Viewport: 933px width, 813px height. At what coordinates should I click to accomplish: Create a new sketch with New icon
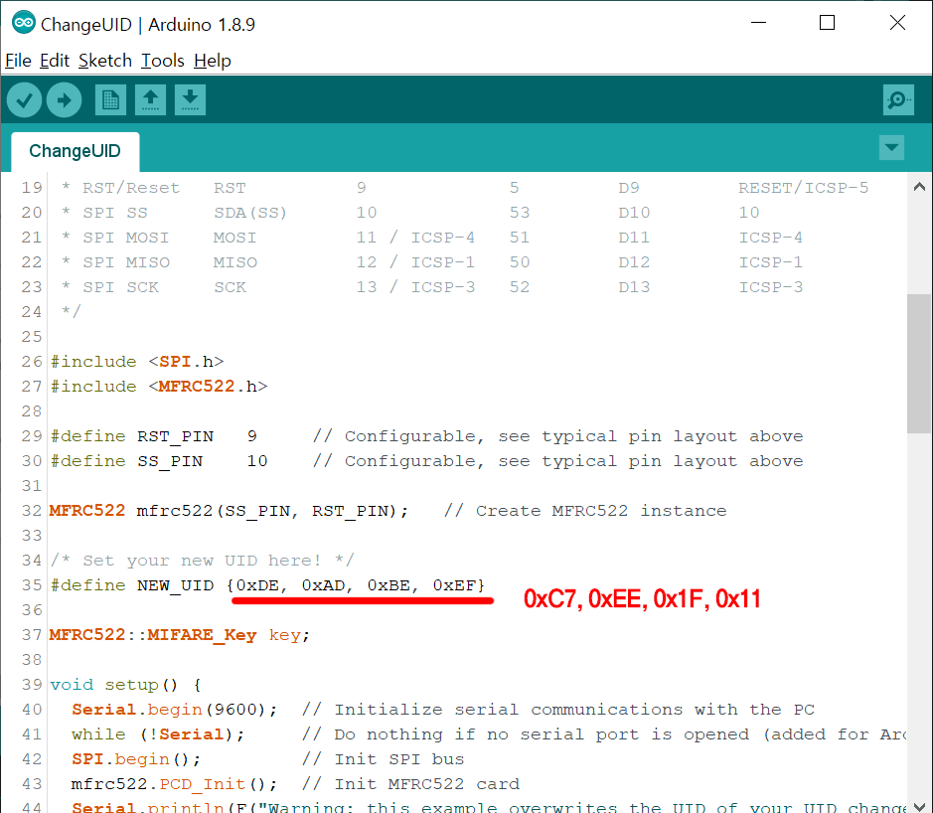click(110, 100)
